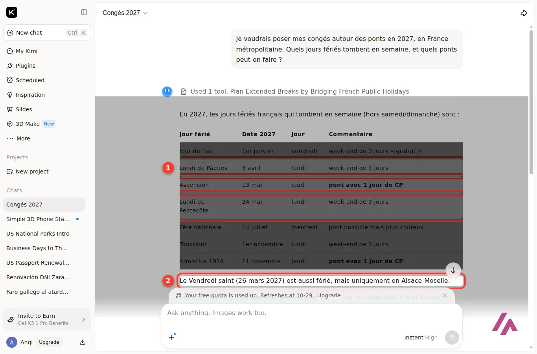
Task: Expand Invite to Earn banner
Action: 47,319
